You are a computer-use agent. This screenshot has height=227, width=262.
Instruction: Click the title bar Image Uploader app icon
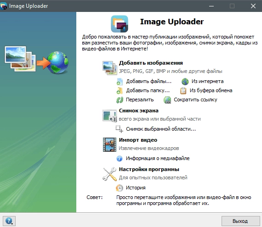tap(3, 6)
